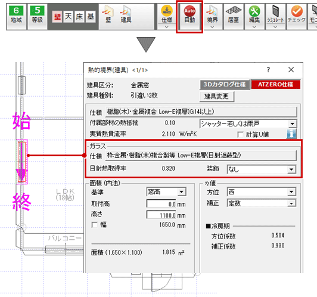Open the 編集 edit tools icon
Image resolution: width=317 pixels, height=297 pixels.
coord(254,16)
